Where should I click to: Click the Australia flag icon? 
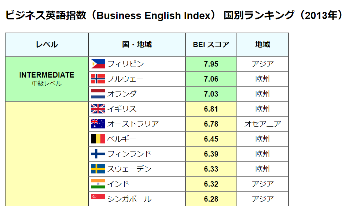[98, 124]
